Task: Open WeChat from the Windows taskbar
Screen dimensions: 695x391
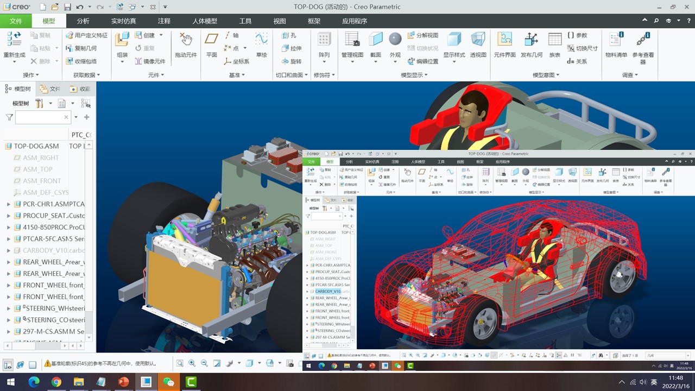Action: 169,382
